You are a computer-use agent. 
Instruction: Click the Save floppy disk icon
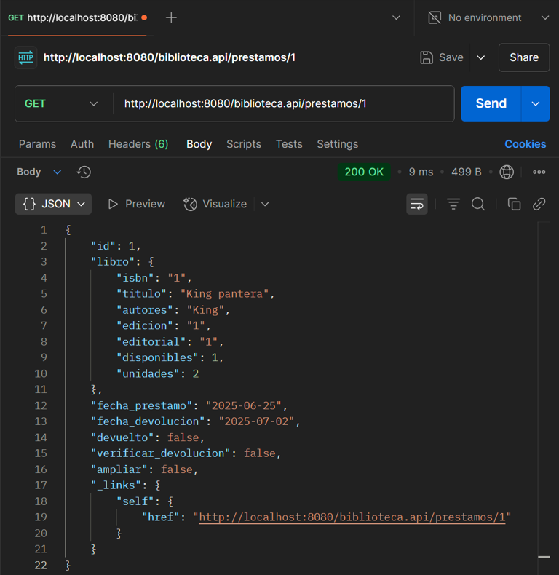pos(427,57)
